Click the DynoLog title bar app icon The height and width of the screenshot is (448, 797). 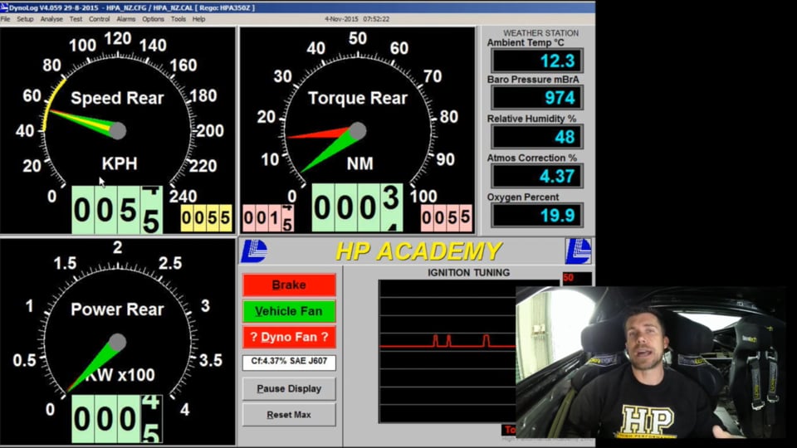coord(4,7)
